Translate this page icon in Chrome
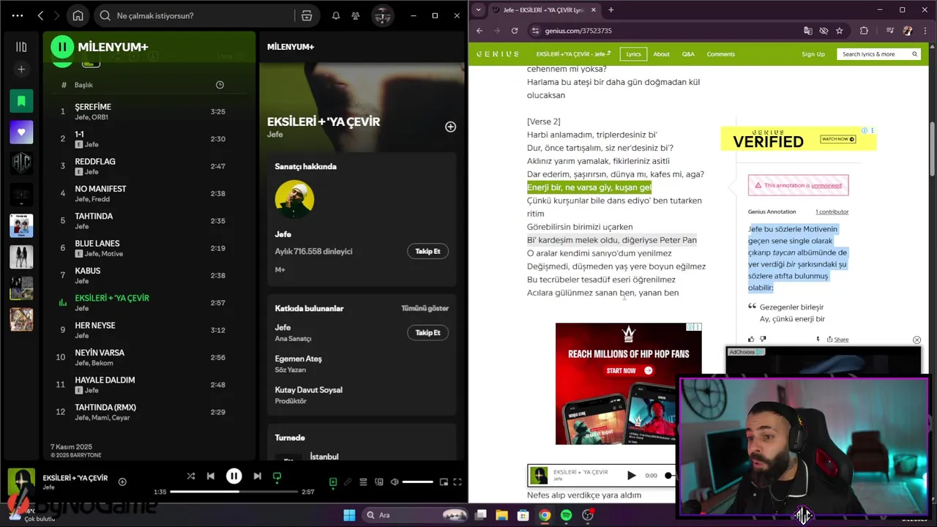The width and height of the screenshot is (937, 527). pos(808,31)
